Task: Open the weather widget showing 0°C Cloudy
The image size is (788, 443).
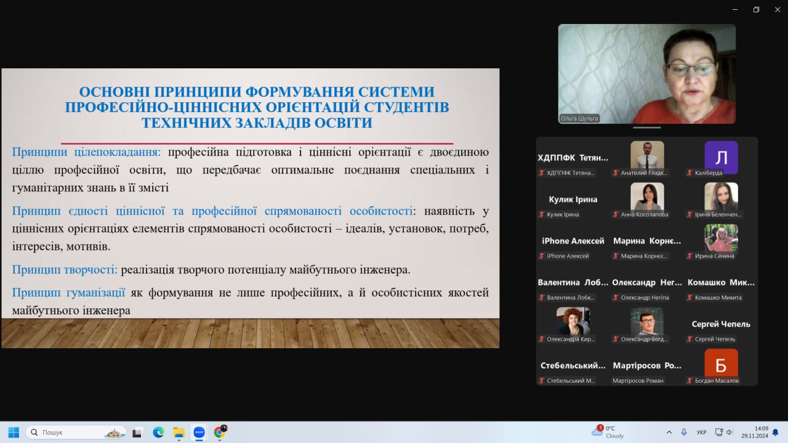Action: [608, 432]
